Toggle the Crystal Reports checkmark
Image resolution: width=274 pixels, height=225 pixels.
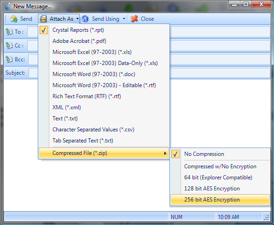tap(44, 30)
